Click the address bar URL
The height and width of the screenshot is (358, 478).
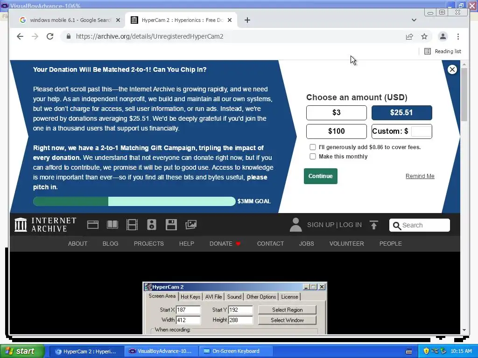[x=149, y=36]
